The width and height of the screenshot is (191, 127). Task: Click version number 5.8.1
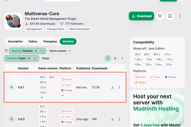[21, 87]
